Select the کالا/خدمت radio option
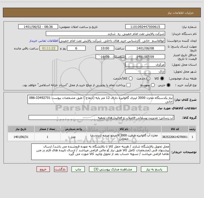This screenshot has width=204, height=198. click(x=131, y=78)
